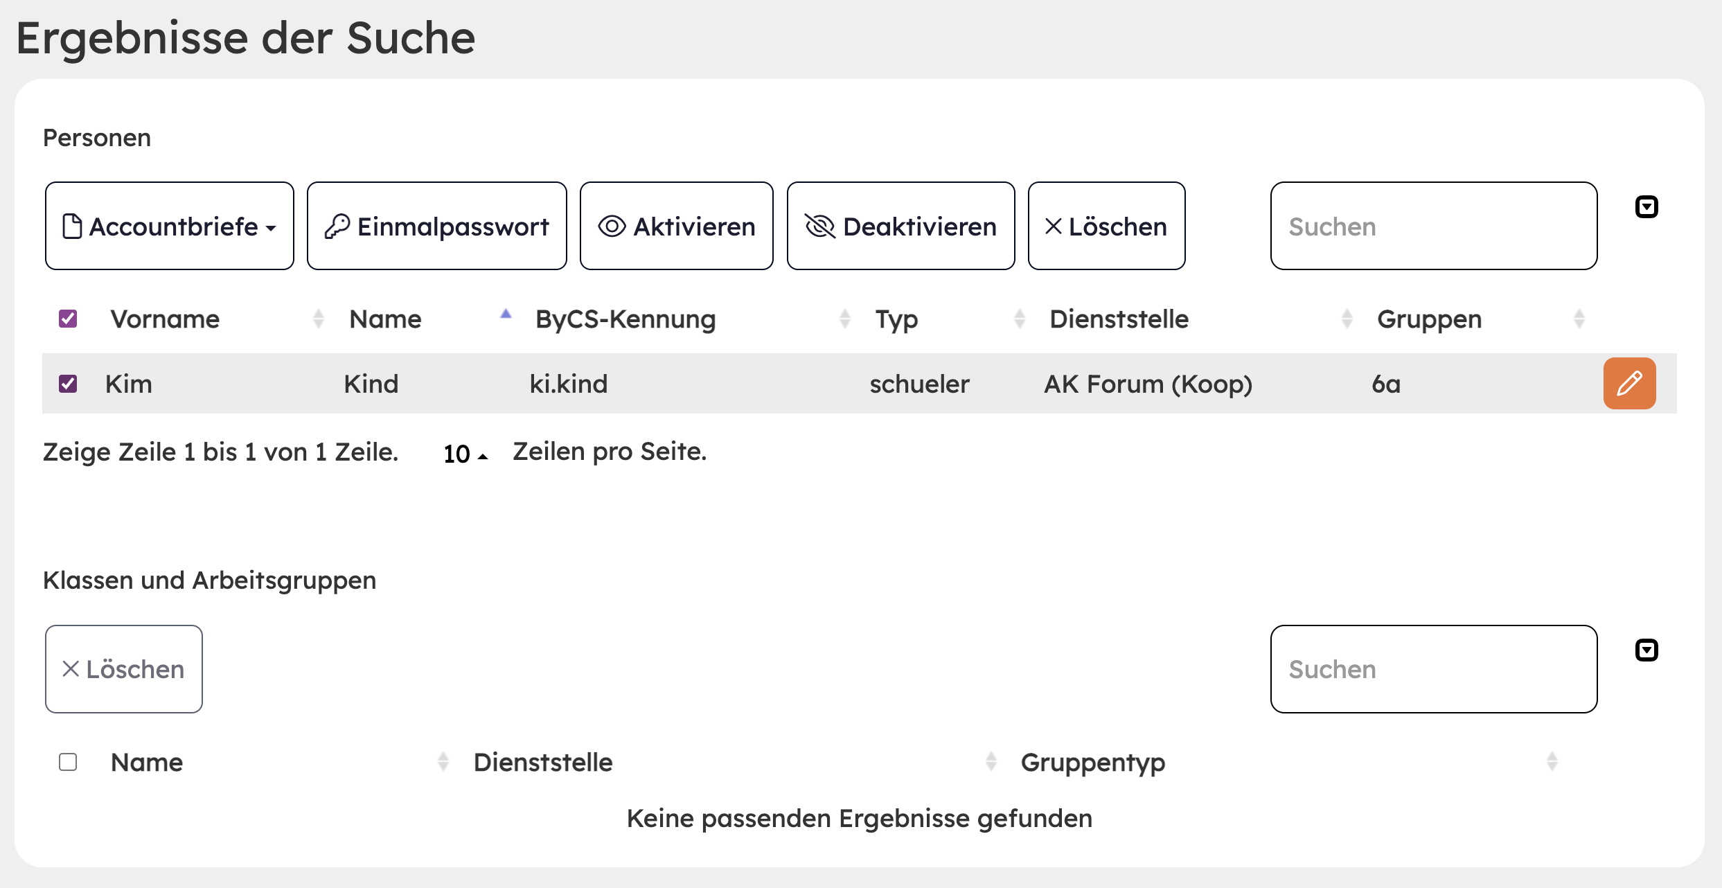The image size is (1722, 888).
Task: Click the Einmalpasswort key button
Action: click(437, 226)
